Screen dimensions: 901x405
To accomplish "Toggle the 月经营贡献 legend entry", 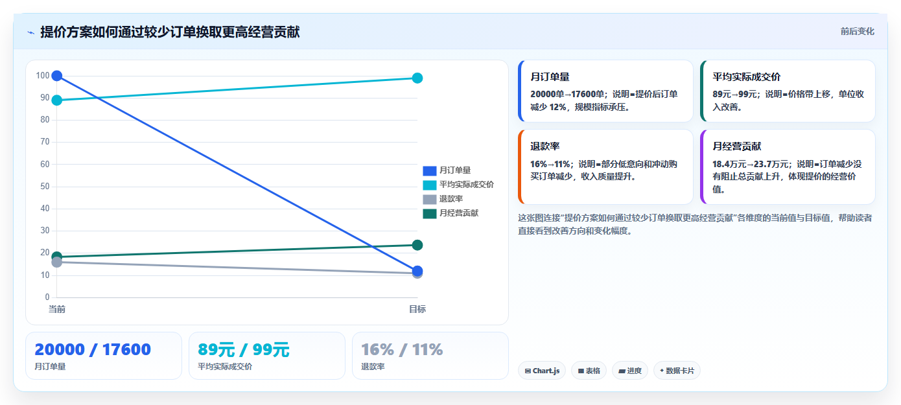I will (x=450, y=213).
